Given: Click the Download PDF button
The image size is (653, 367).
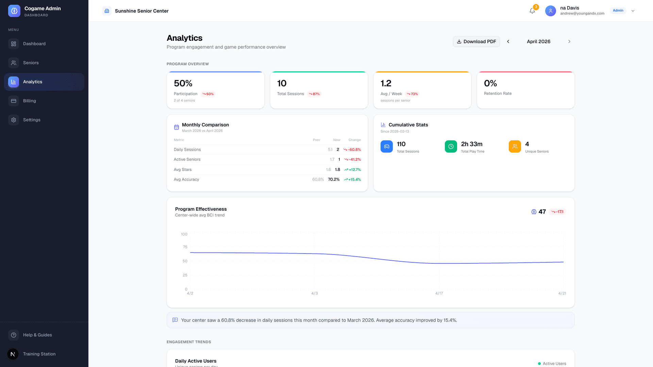Looking at the screenshot, I should click(476, 41).
